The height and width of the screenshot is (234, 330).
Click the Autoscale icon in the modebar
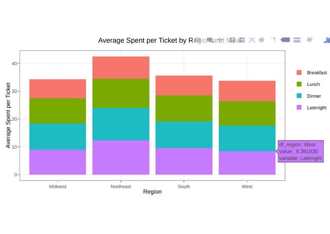(x=252, y=40)
